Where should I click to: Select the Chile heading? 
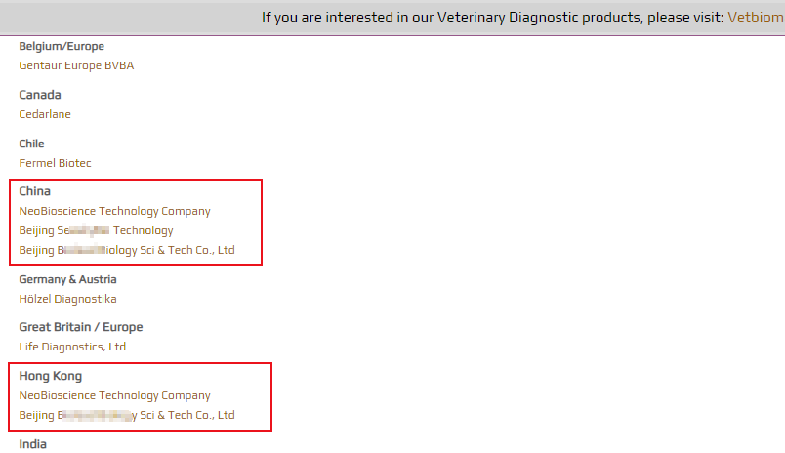[31, 144]
